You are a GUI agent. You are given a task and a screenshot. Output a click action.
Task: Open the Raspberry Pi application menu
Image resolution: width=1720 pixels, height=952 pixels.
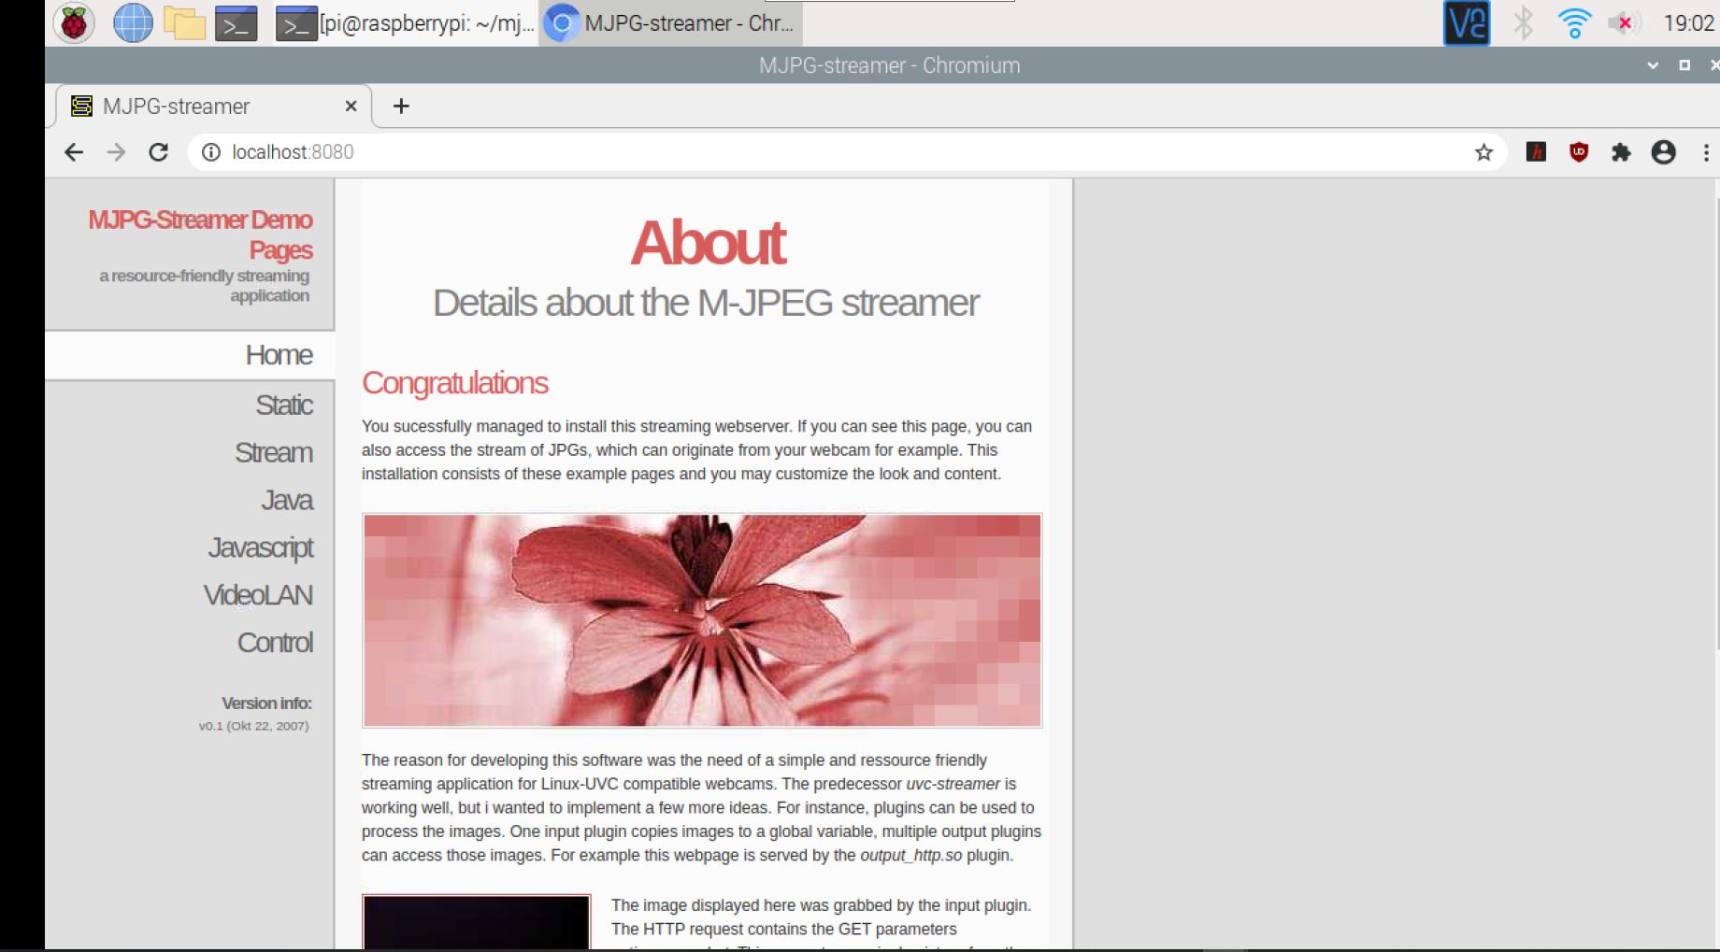click(73, 22)
